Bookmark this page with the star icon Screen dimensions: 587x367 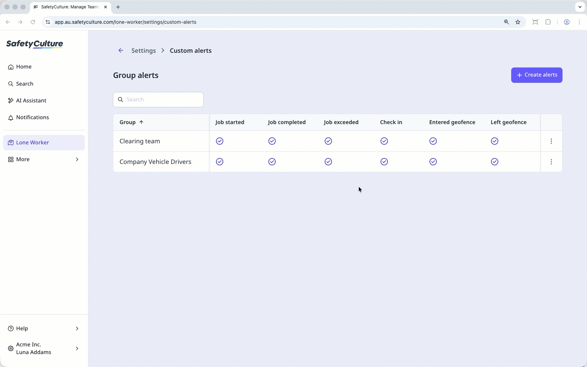tap(518, 22)
